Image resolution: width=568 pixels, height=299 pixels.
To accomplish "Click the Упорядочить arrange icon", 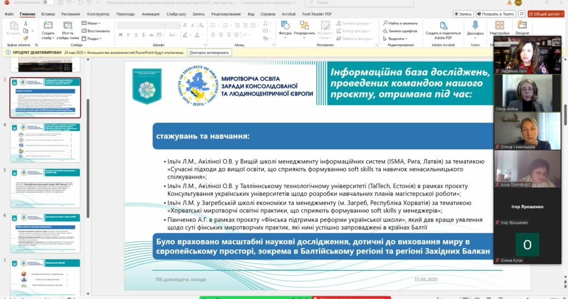I will (305, 26).
